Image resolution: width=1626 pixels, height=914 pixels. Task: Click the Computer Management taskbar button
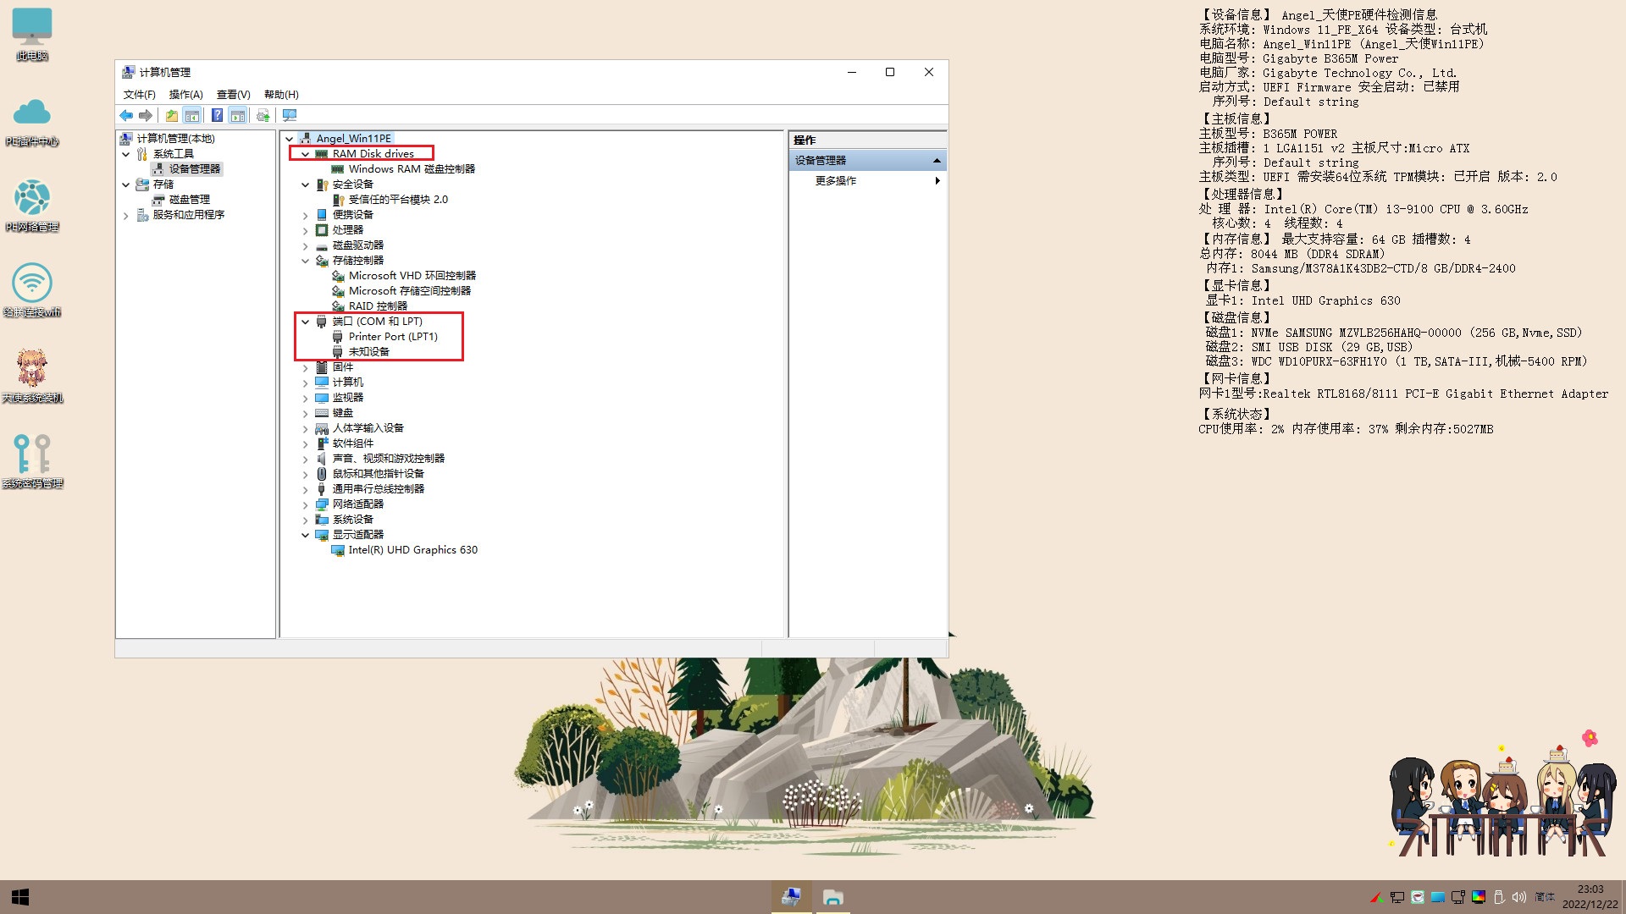pyautogui.click(x=792, y=897)
